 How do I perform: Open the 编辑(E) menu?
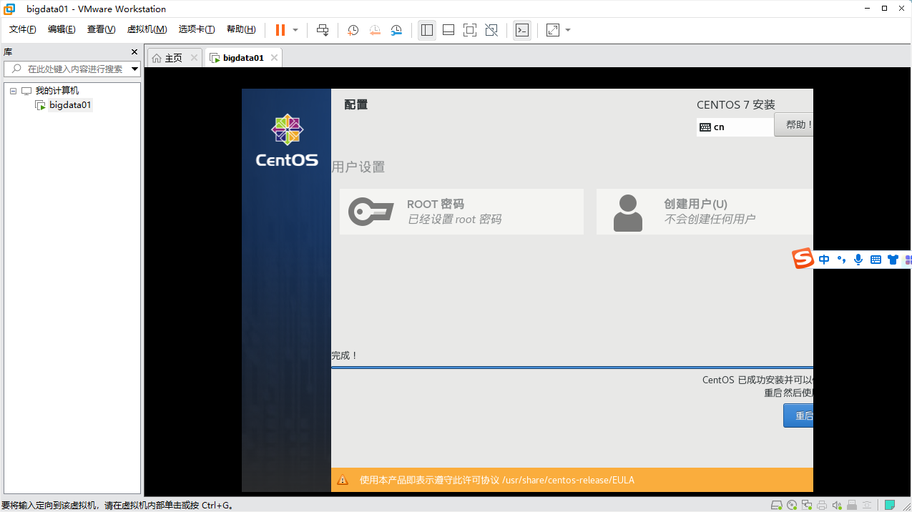click(62, 29)
